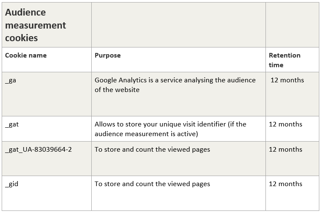Click the empty header cell above Retention time
Screen dimensions: 321x213
(x=292, y=25)
